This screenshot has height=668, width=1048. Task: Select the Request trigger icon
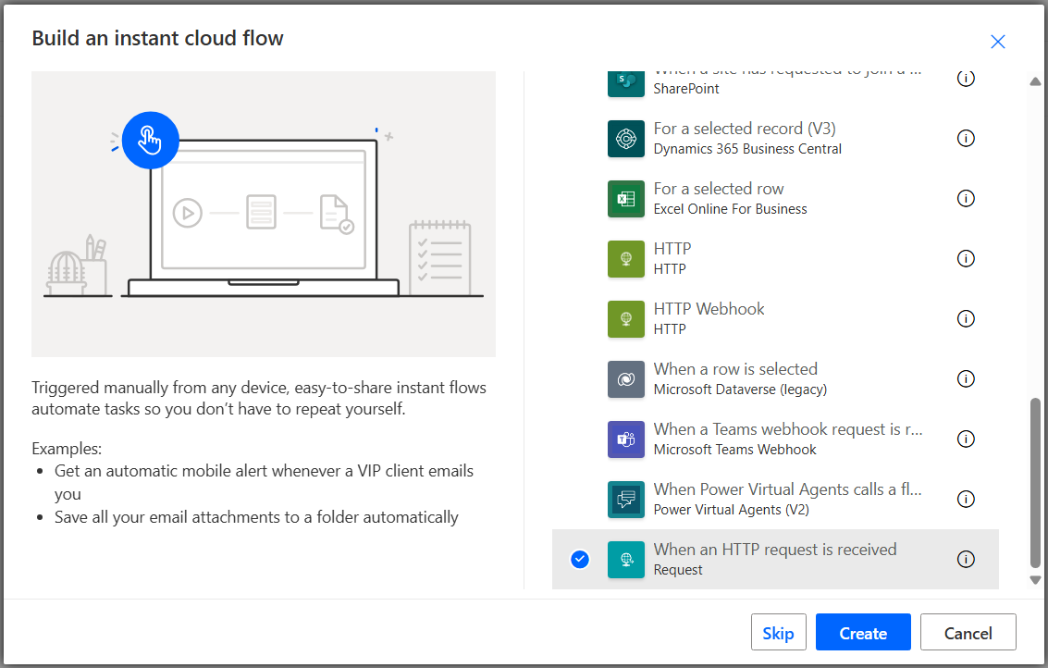(625, 559)
